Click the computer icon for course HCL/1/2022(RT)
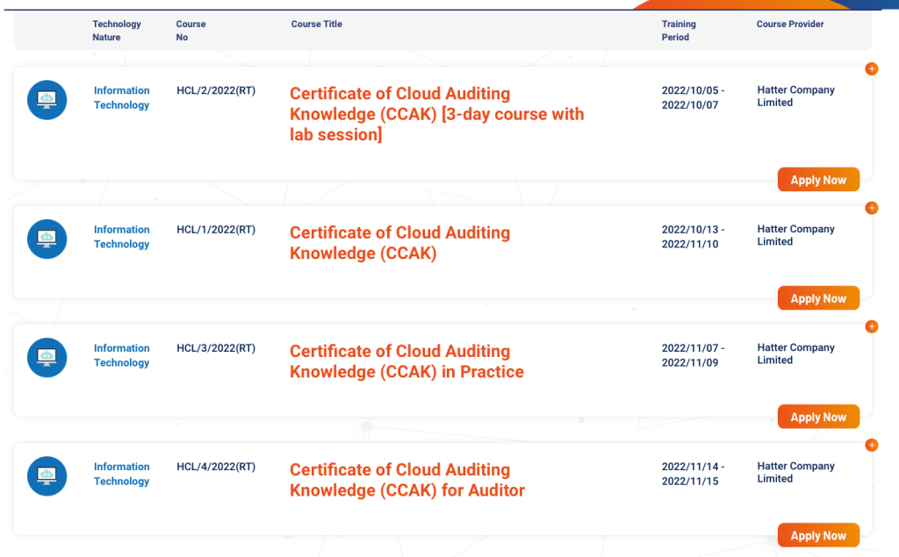The height and width of the screenshot is (557, 899). click(x=47, y=239)
